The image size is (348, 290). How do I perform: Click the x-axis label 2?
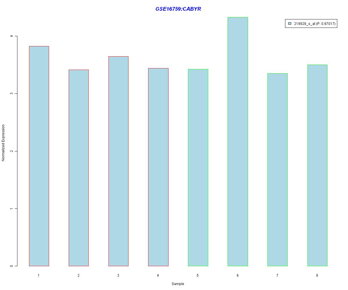pos(78,275)
